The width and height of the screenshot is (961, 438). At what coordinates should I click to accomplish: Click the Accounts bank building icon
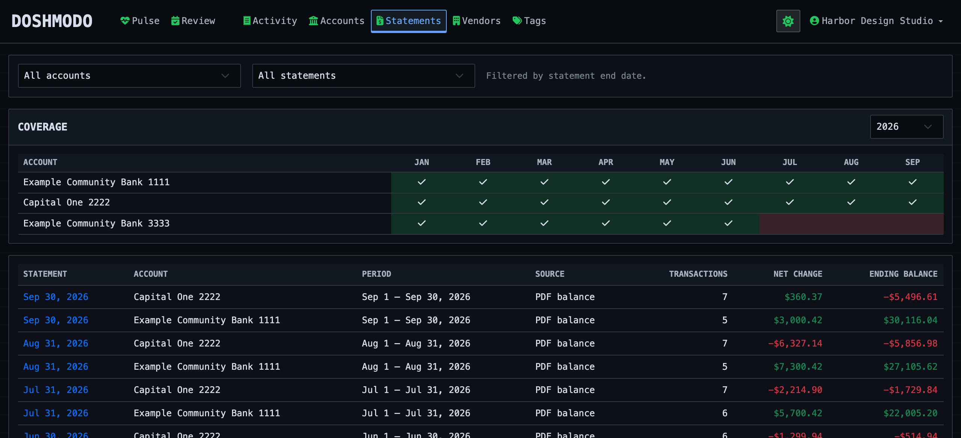pos(313,21)
